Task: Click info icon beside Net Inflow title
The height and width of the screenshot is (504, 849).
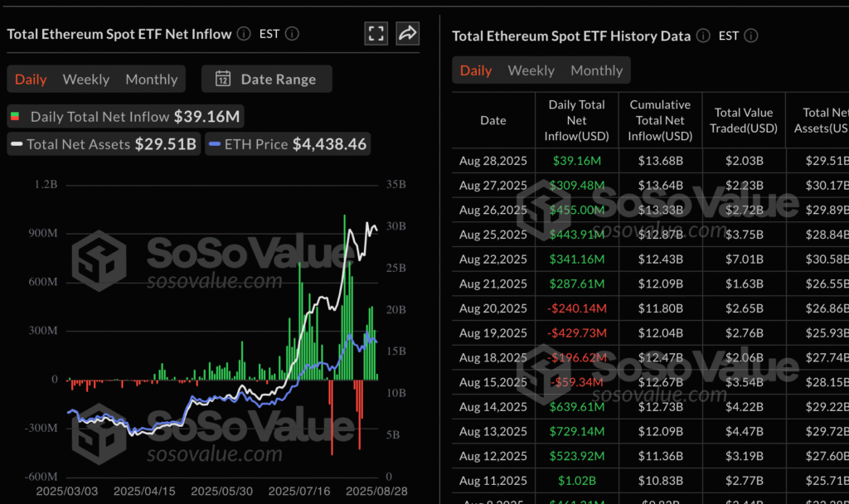Action: [244, 34]
